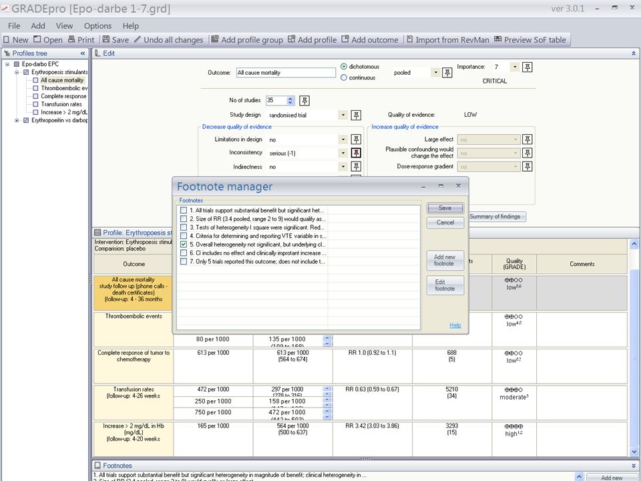Click footnote pin icon for Study design

(356, 116)
